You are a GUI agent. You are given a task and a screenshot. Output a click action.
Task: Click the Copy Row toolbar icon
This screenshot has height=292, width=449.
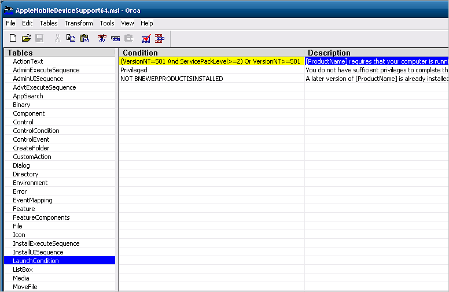pos(115,38)
